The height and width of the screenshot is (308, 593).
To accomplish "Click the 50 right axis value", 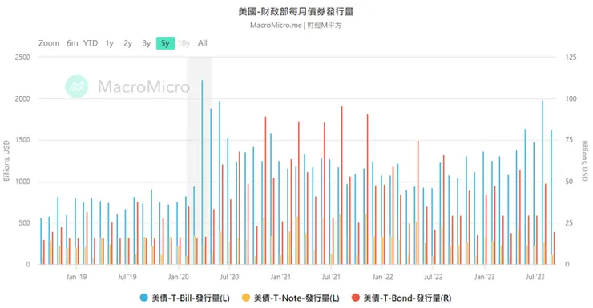I will coord(569,182).
